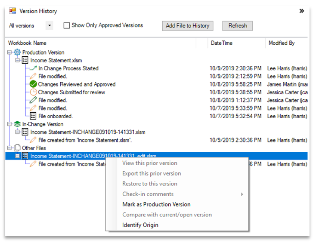Collapse the Other Files node
This screenshot has width=316, height=243.
click(9, 148)
